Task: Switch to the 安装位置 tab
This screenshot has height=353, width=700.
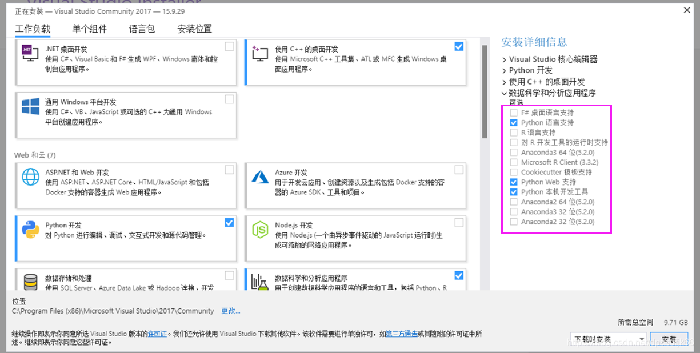Action: (195, 29)
